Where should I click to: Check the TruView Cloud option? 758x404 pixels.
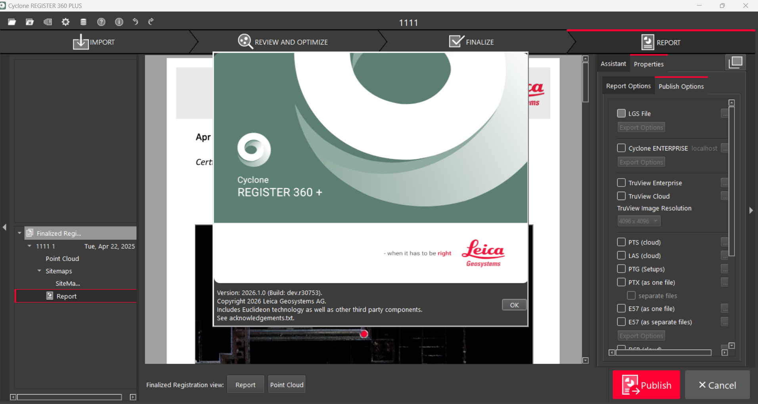621,196
